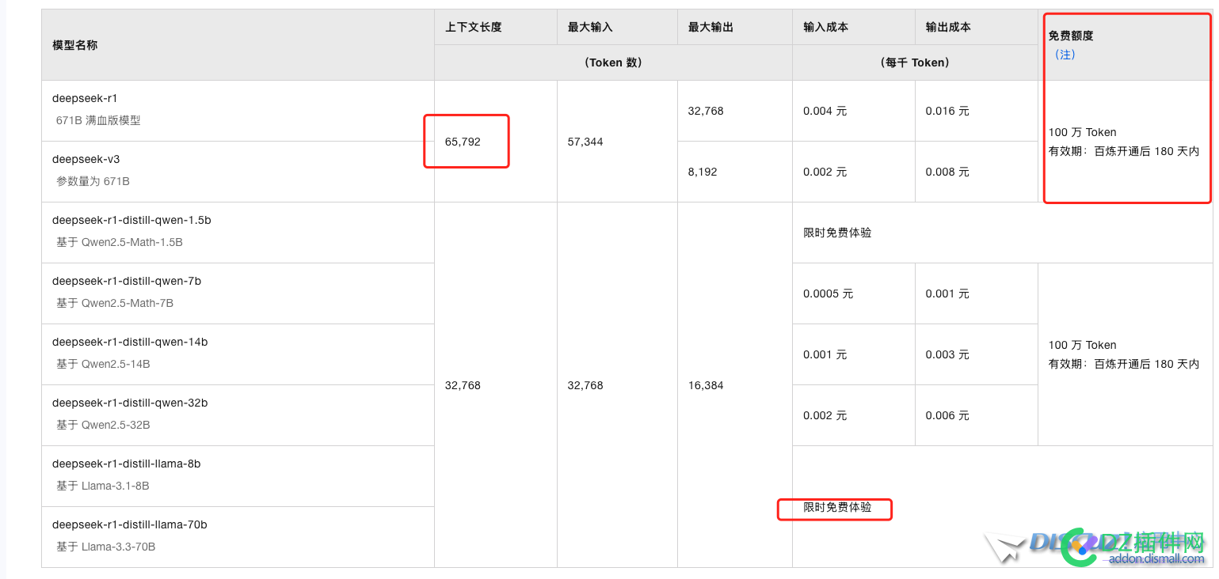1219x579 pixels.
Task: Click the 0.003 元 output cost
Action: 947,354
